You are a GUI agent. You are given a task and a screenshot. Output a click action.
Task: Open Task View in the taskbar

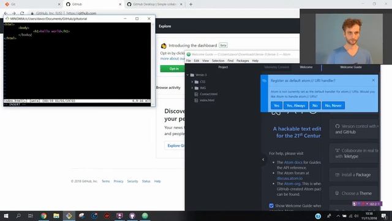[31, 215]
